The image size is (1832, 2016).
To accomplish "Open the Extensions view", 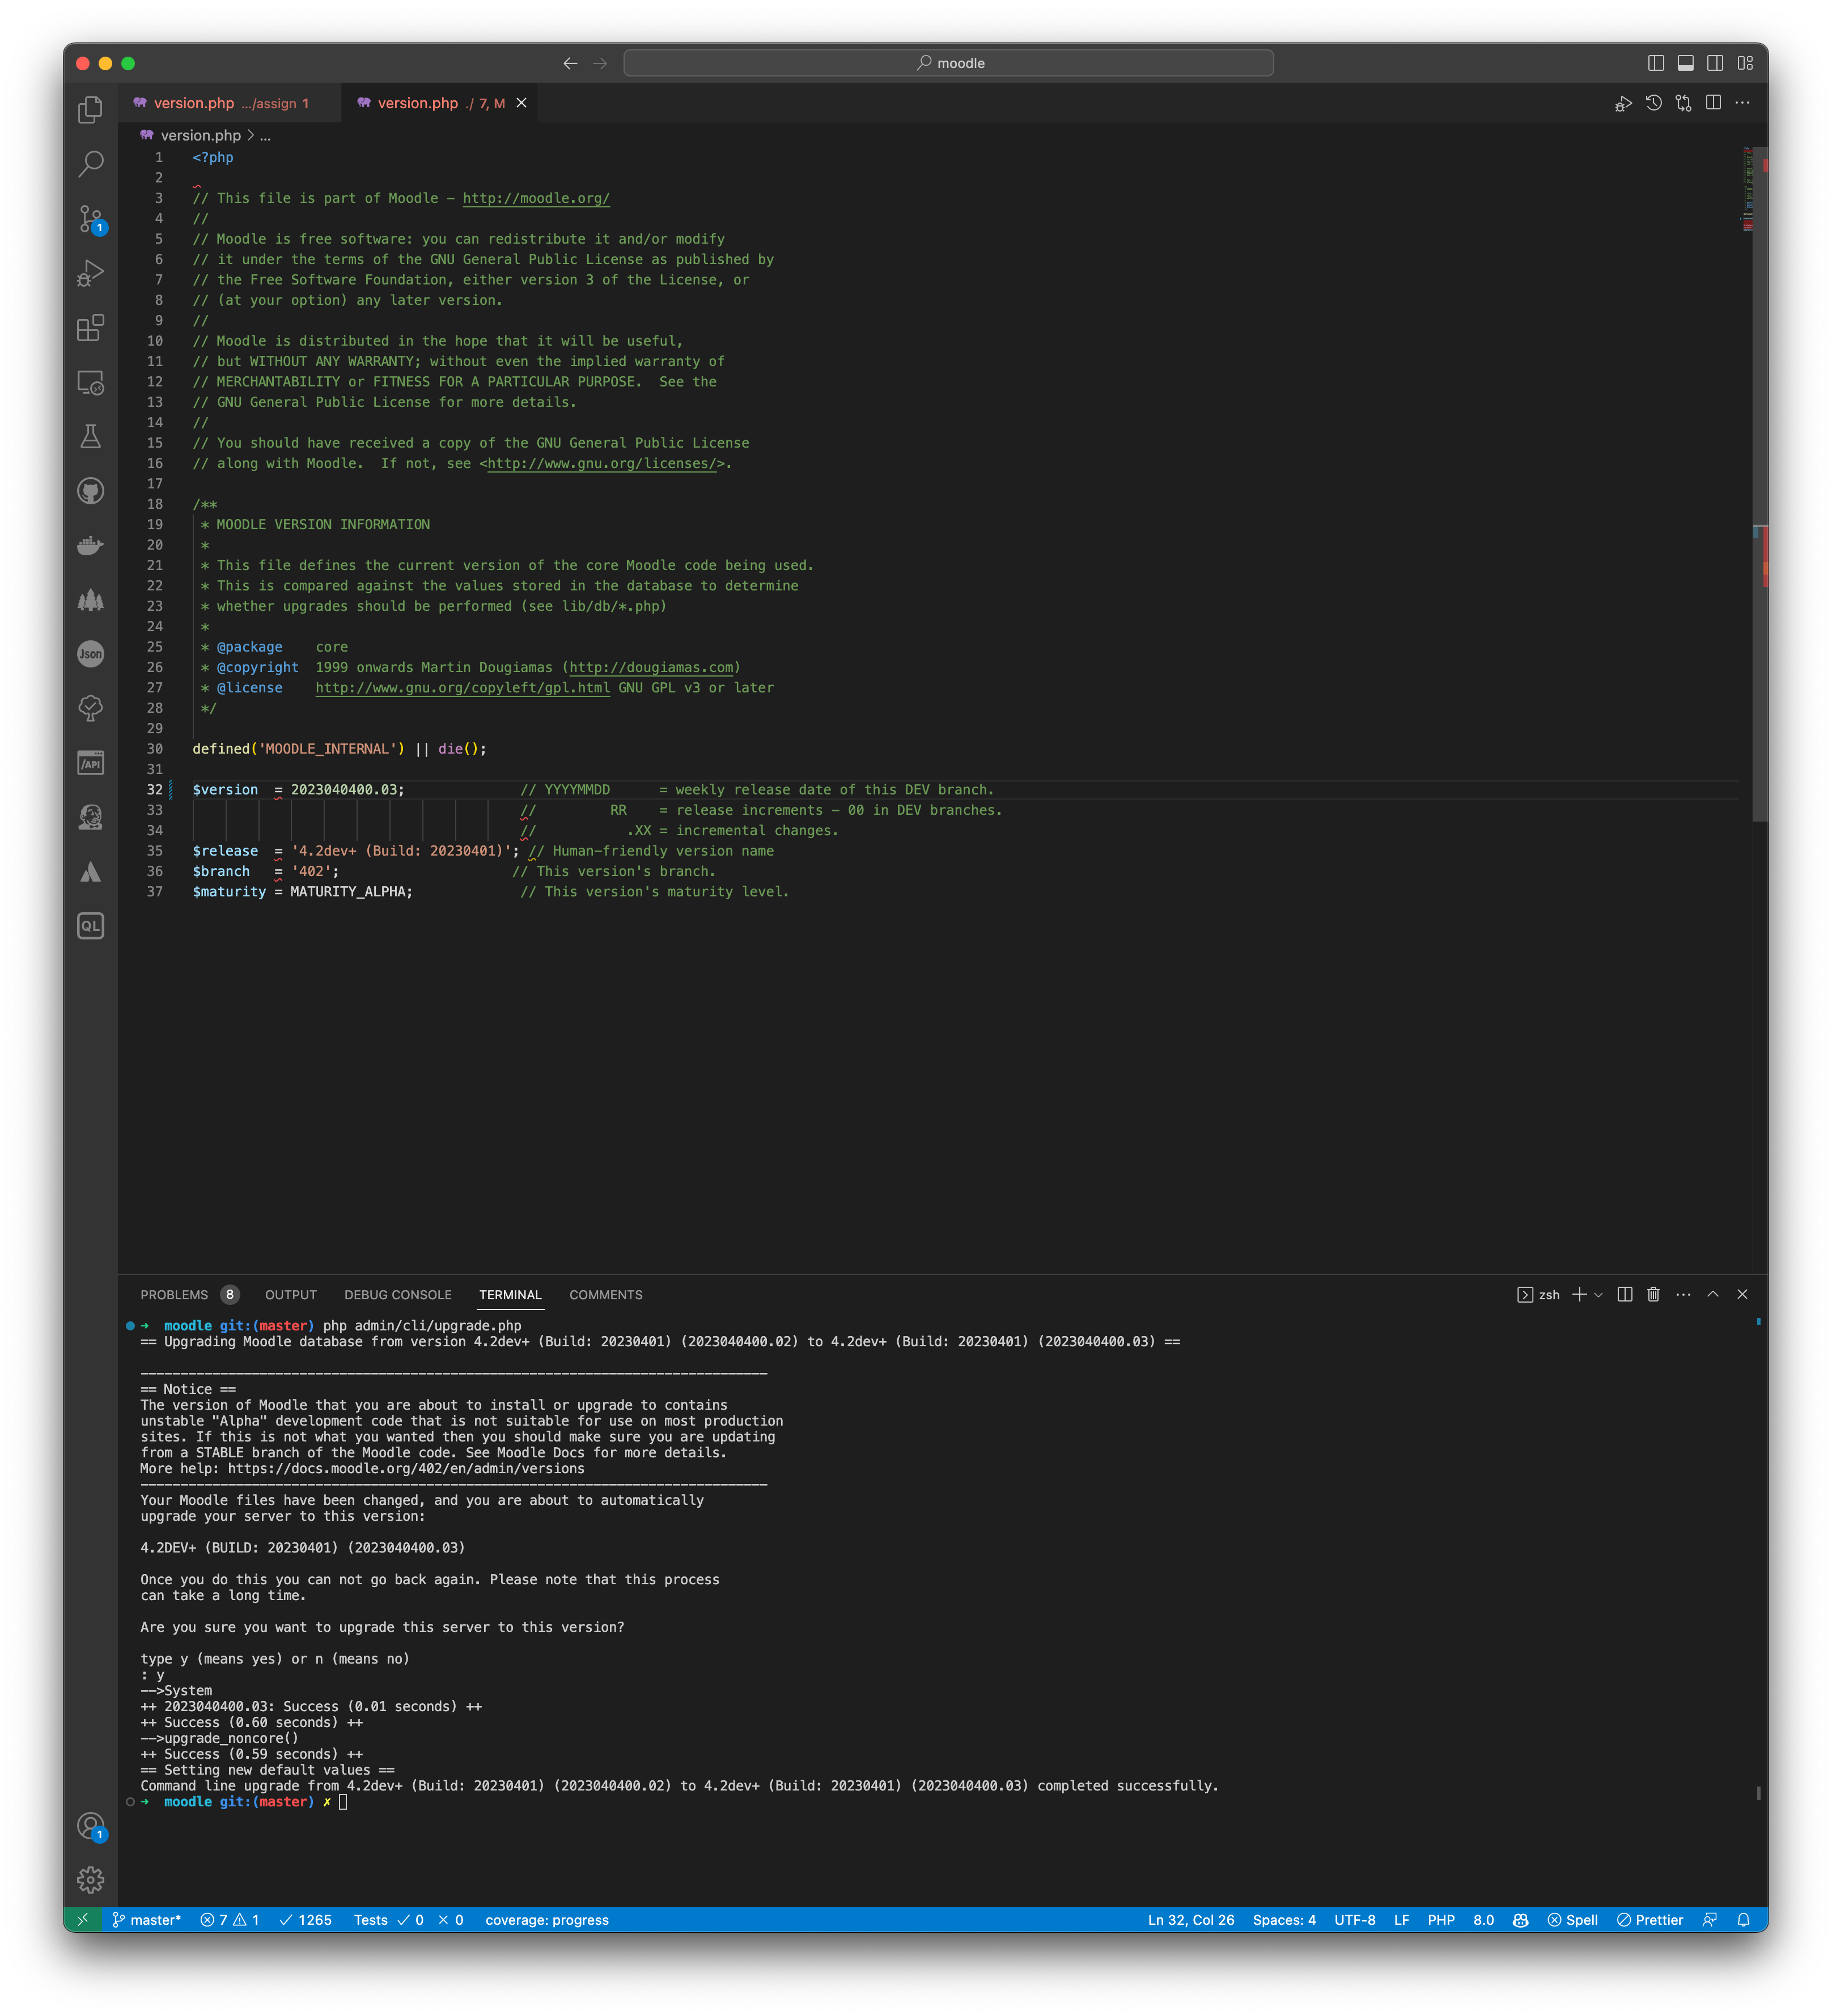I will point(90,327).
